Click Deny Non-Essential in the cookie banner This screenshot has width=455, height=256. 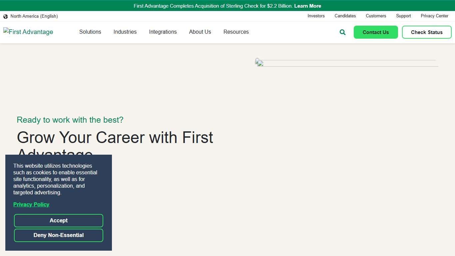pos(58,235)
